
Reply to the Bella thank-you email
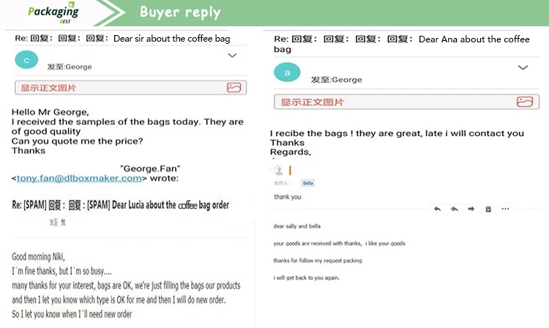click(437, 209)
